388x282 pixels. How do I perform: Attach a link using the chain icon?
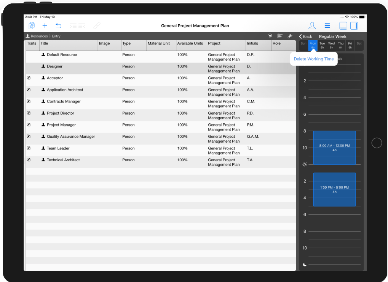pos(97,25)
